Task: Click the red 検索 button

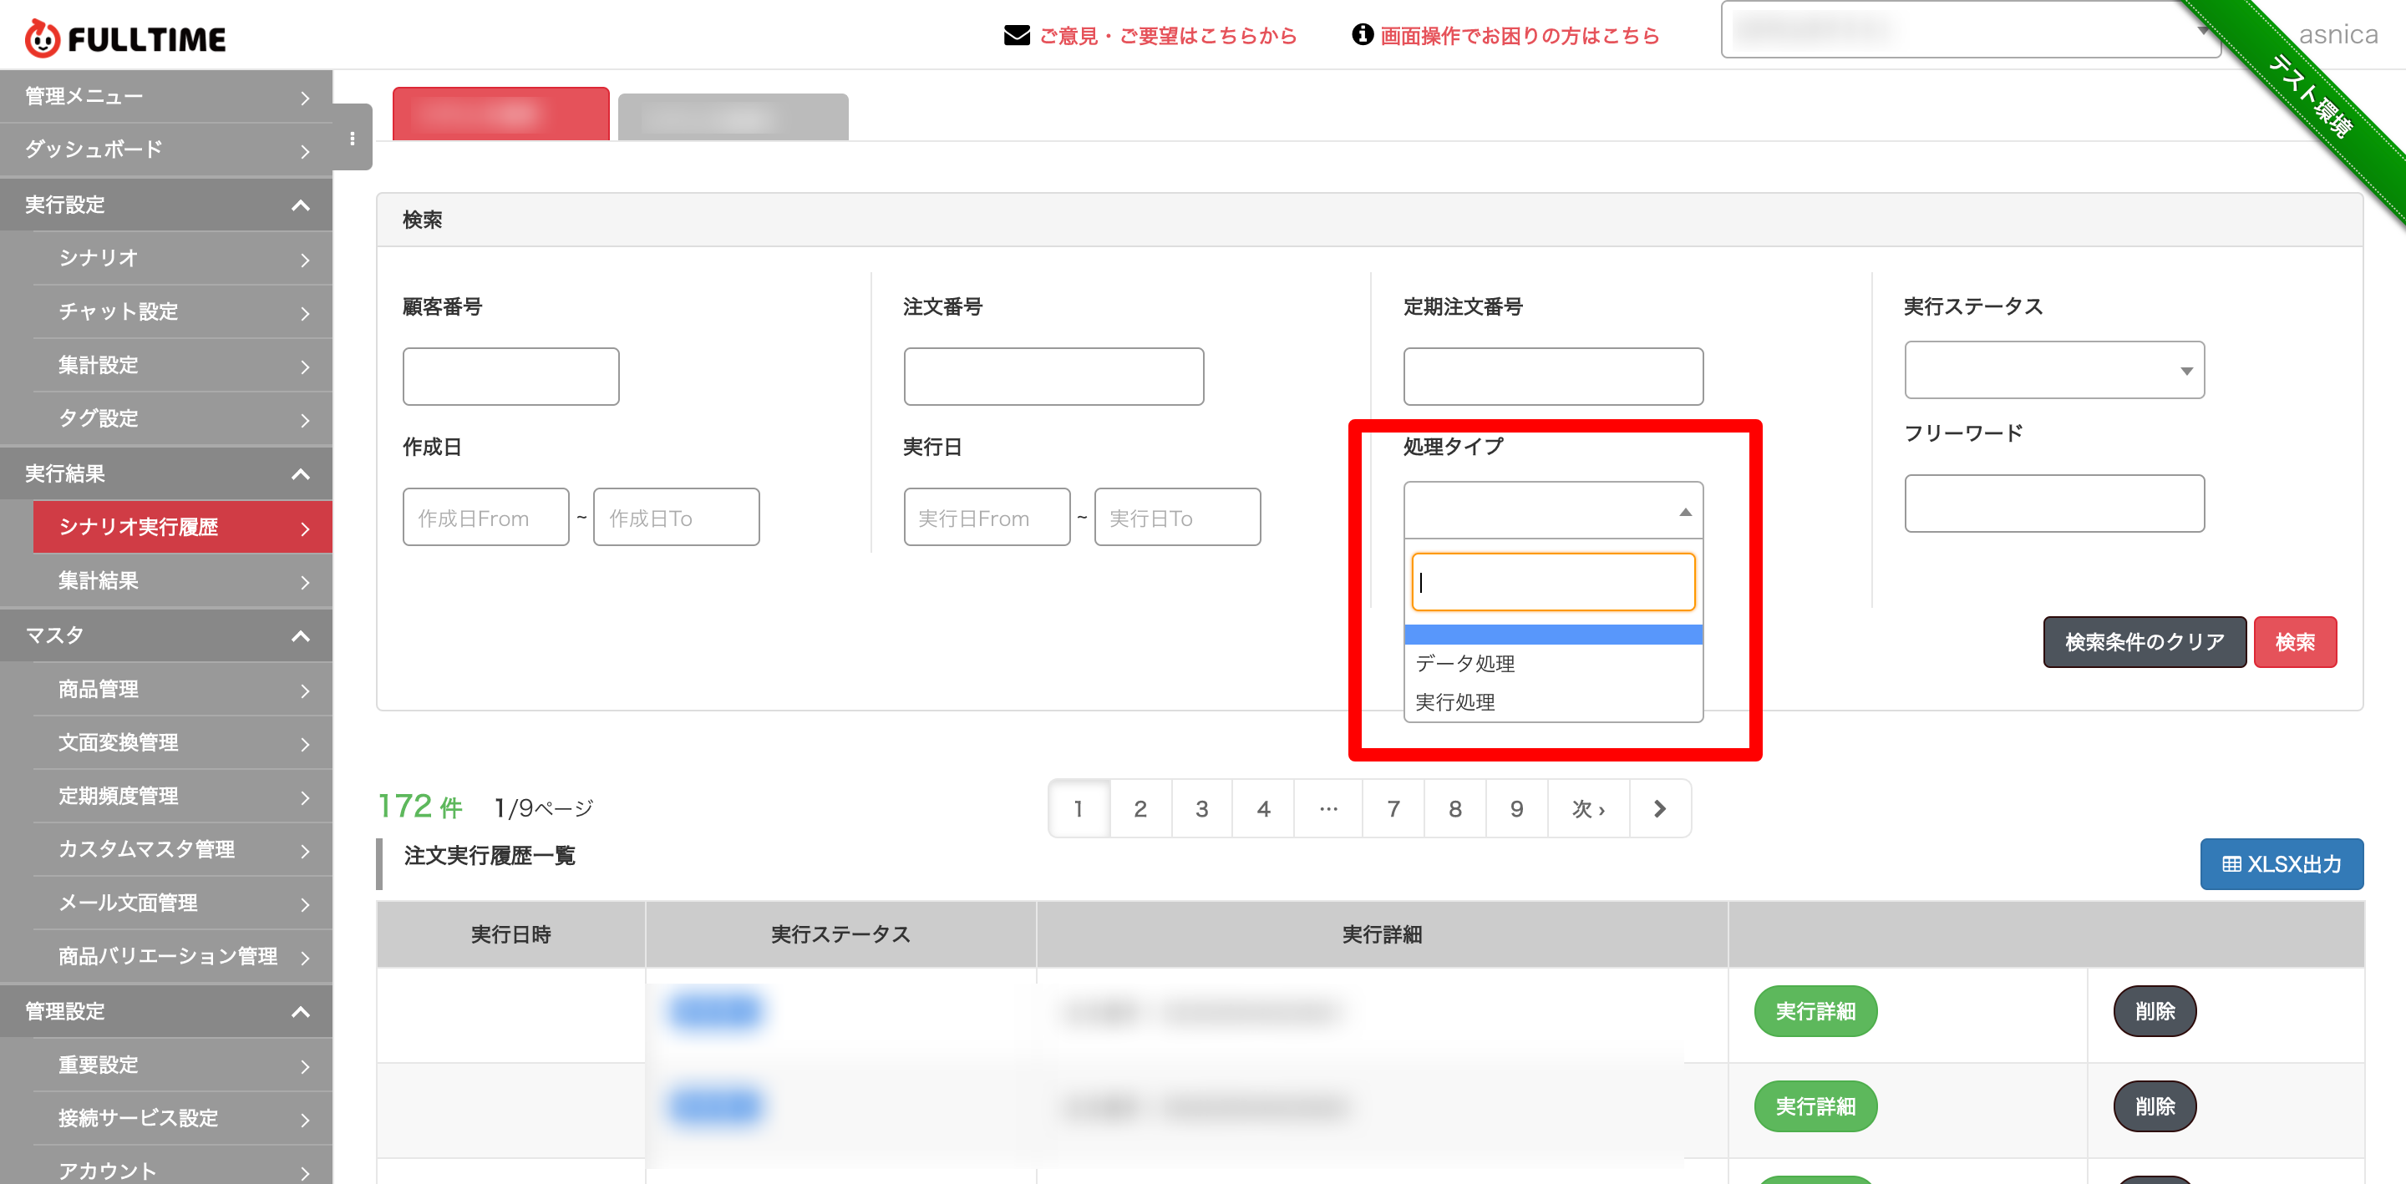Action: click(x=2295, y=641)
